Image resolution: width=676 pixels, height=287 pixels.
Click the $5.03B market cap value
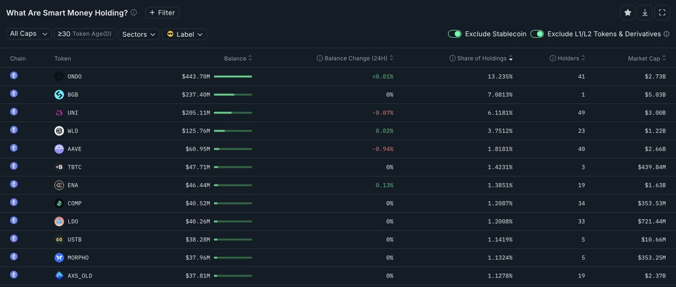tap(655, 95)
